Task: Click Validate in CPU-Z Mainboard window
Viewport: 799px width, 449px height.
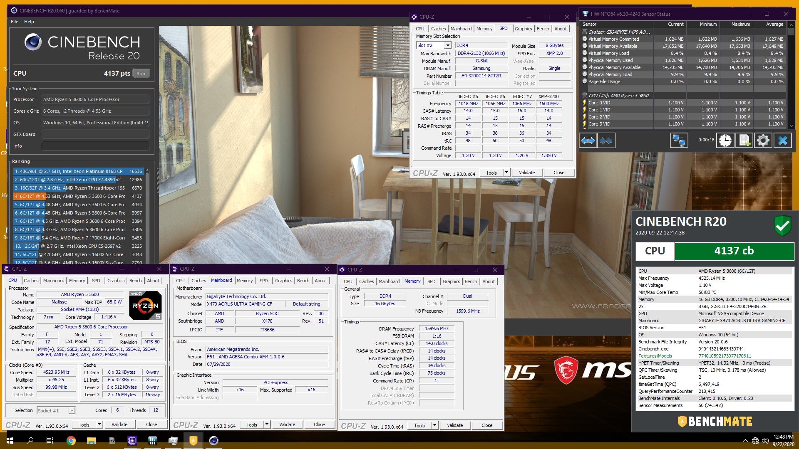Action: click(287, 424)
